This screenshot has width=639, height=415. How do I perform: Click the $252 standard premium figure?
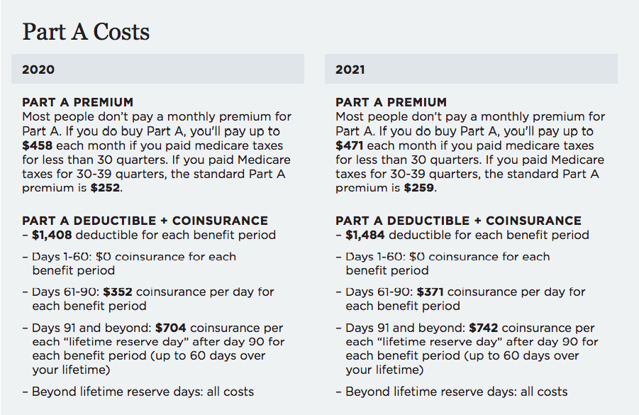(106, 188)
